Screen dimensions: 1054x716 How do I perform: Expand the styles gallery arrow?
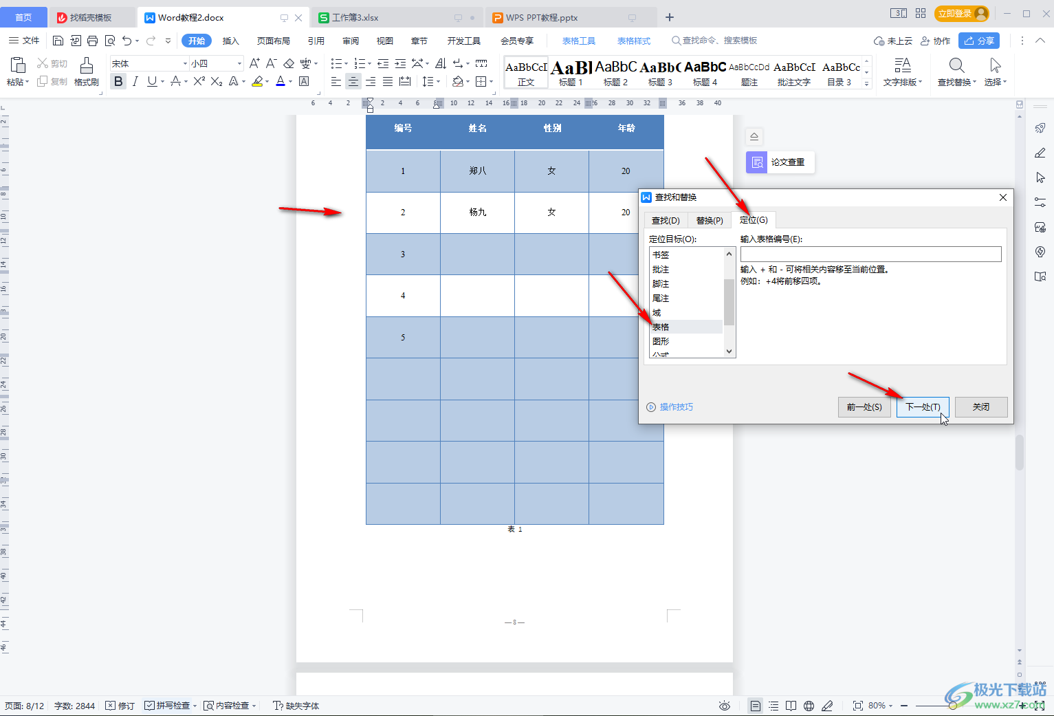click(x=866, y=84)
